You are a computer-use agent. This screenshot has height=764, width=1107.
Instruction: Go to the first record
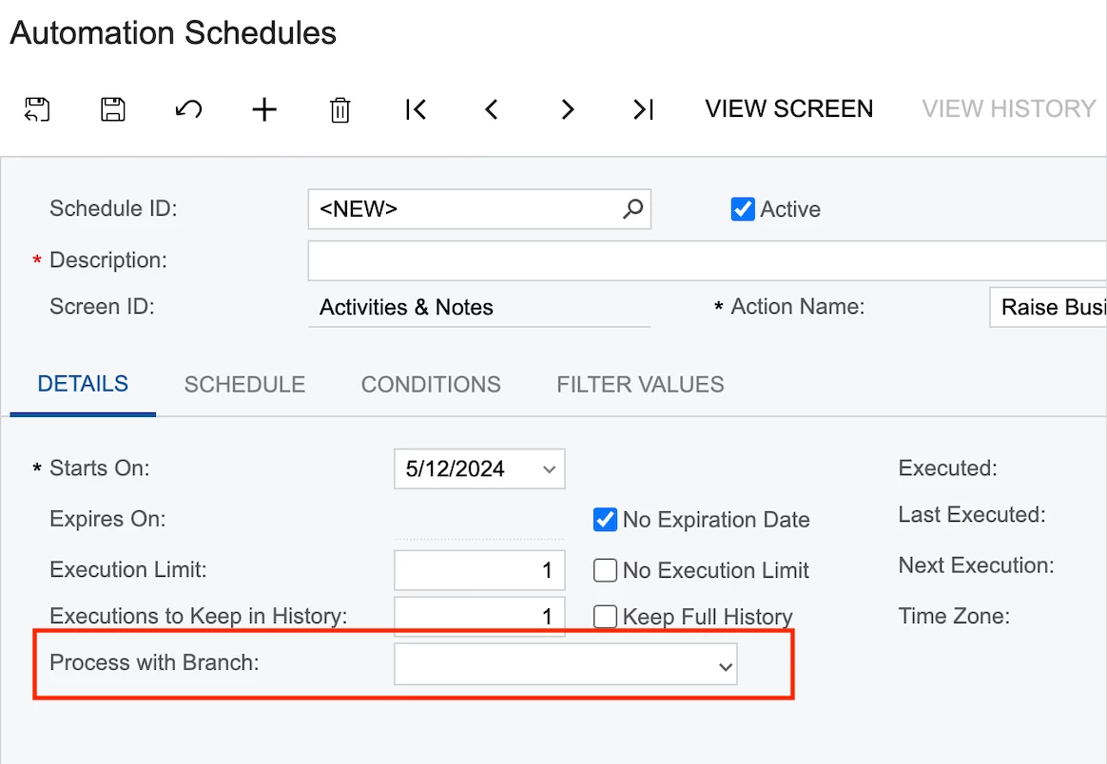click(x=416, y=109)
